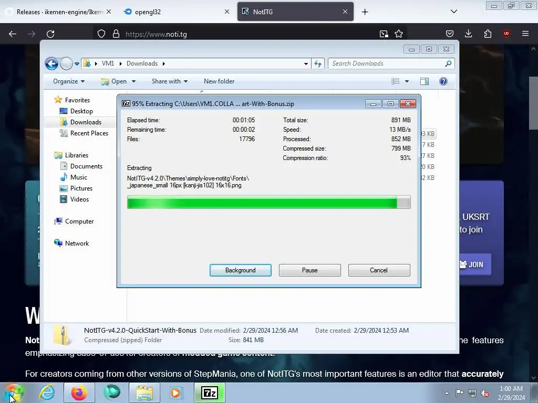This screenshot has width=538, height=403.
Task: Select Desktop under Favorites
Action: [x=81, y=111]
